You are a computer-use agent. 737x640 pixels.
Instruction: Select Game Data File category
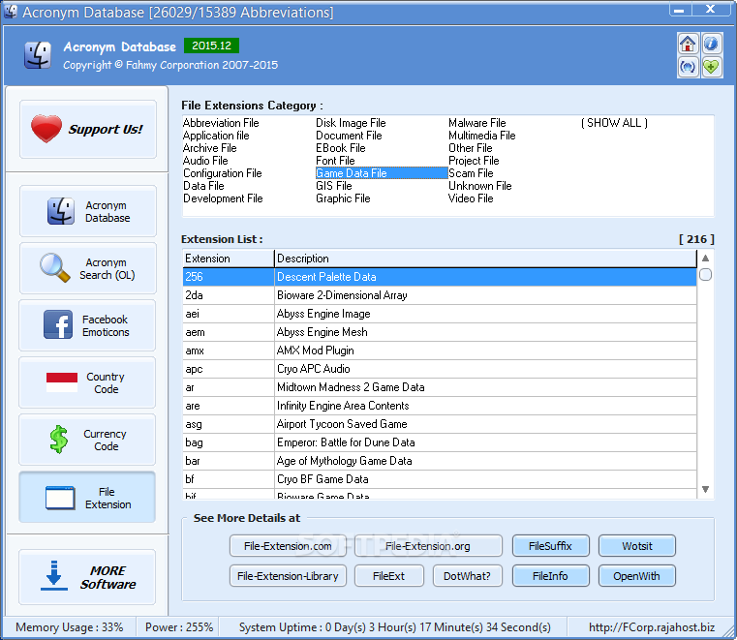[382, 173]
